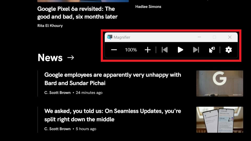Open author Hadlee Simons' page
Screen dimensions: 251x141
click(148, 7)
